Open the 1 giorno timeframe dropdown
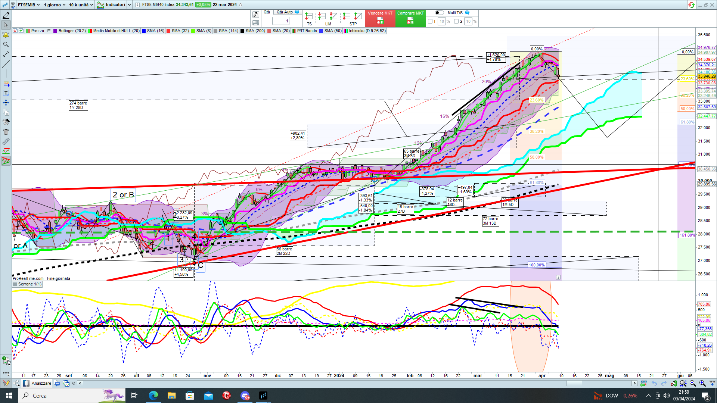The width and height of the screenshot is (717, 403). point(54,5)
